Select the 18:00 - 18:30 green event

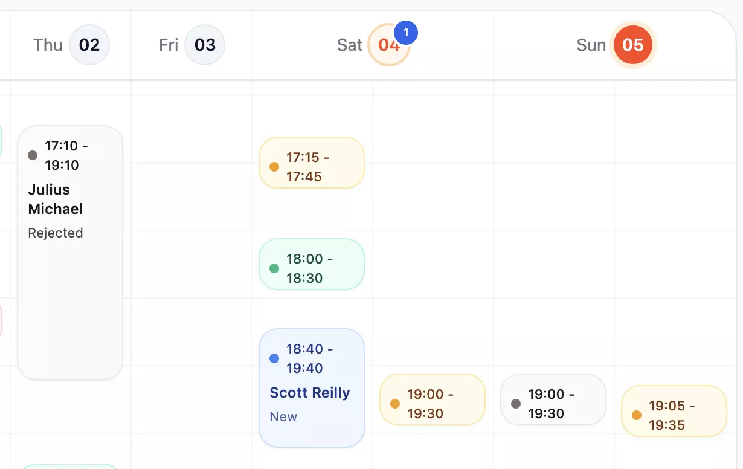click(312, 264)
